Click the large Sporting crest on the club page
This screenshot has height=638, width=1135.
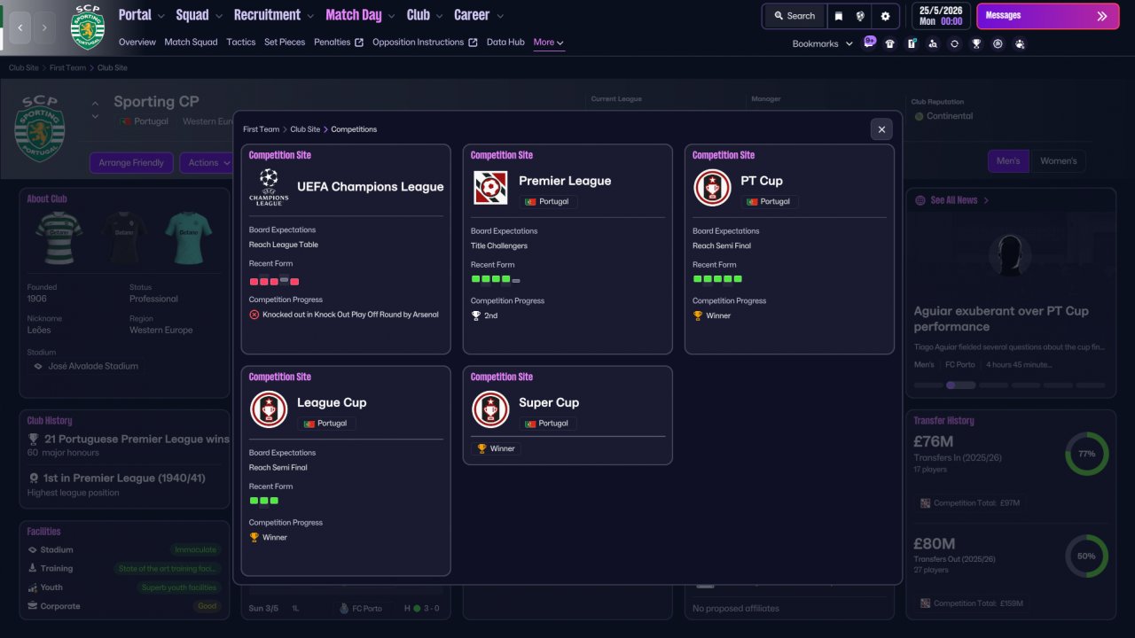40,128
